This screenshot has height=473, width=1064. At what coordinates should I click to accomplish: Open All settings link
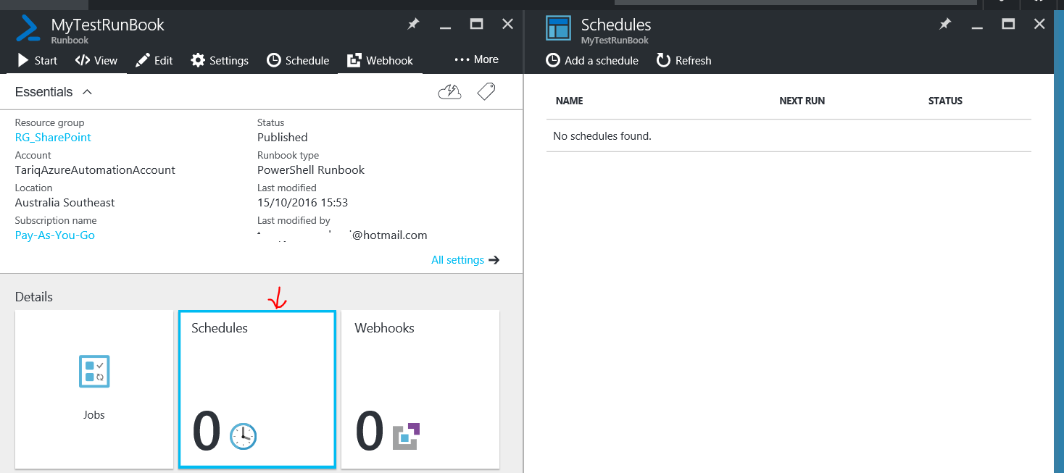[465, 259]
